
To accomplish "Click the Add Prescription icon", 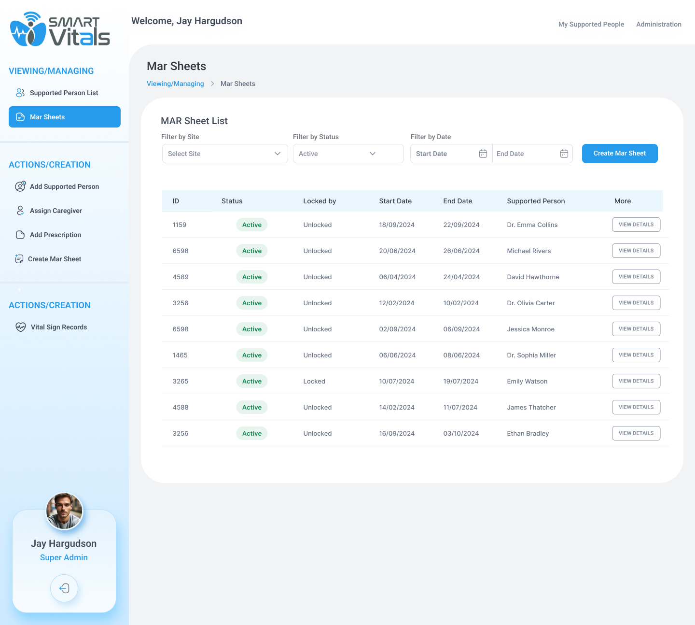I will (x=20, y=235).
